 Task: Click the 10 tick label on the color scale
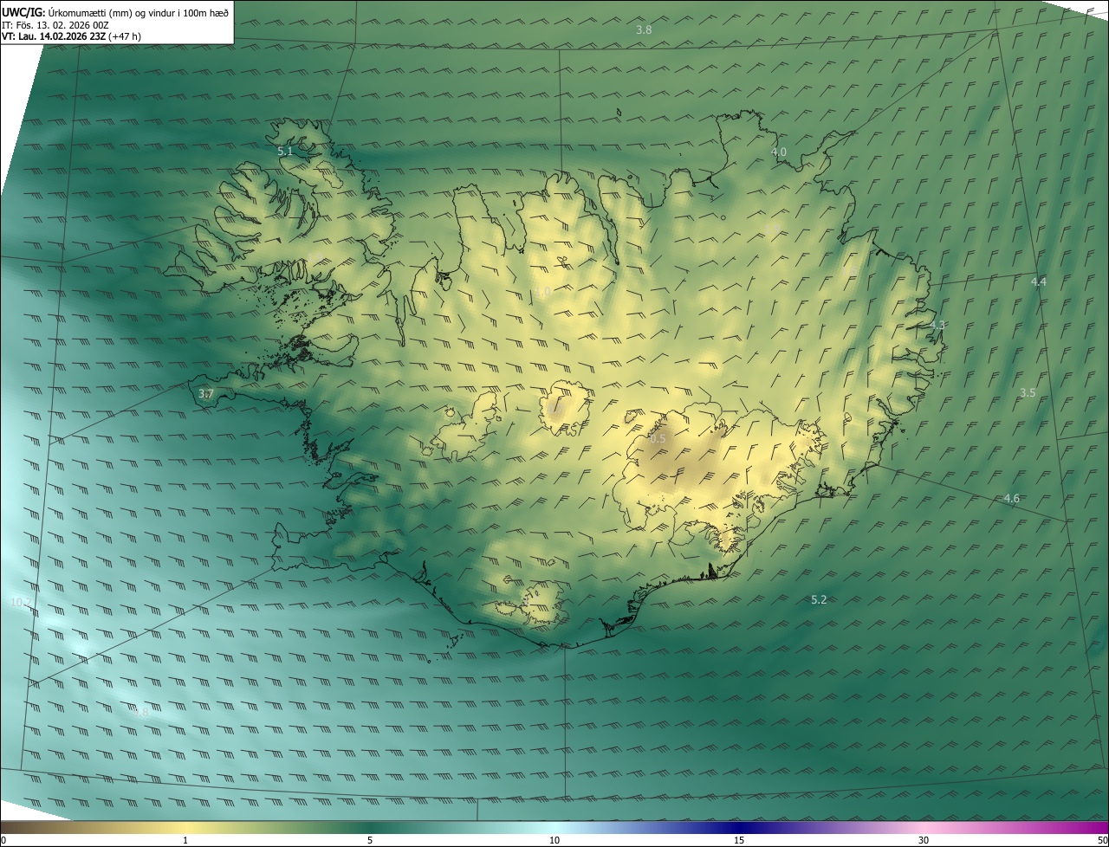pyautogui.click(x=554, y=840)
